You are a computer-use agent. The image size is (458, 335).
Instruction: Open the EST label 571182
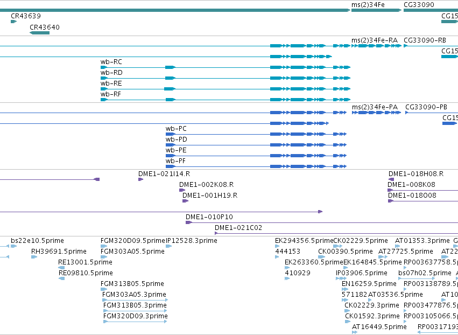click(x=355, y=295)
